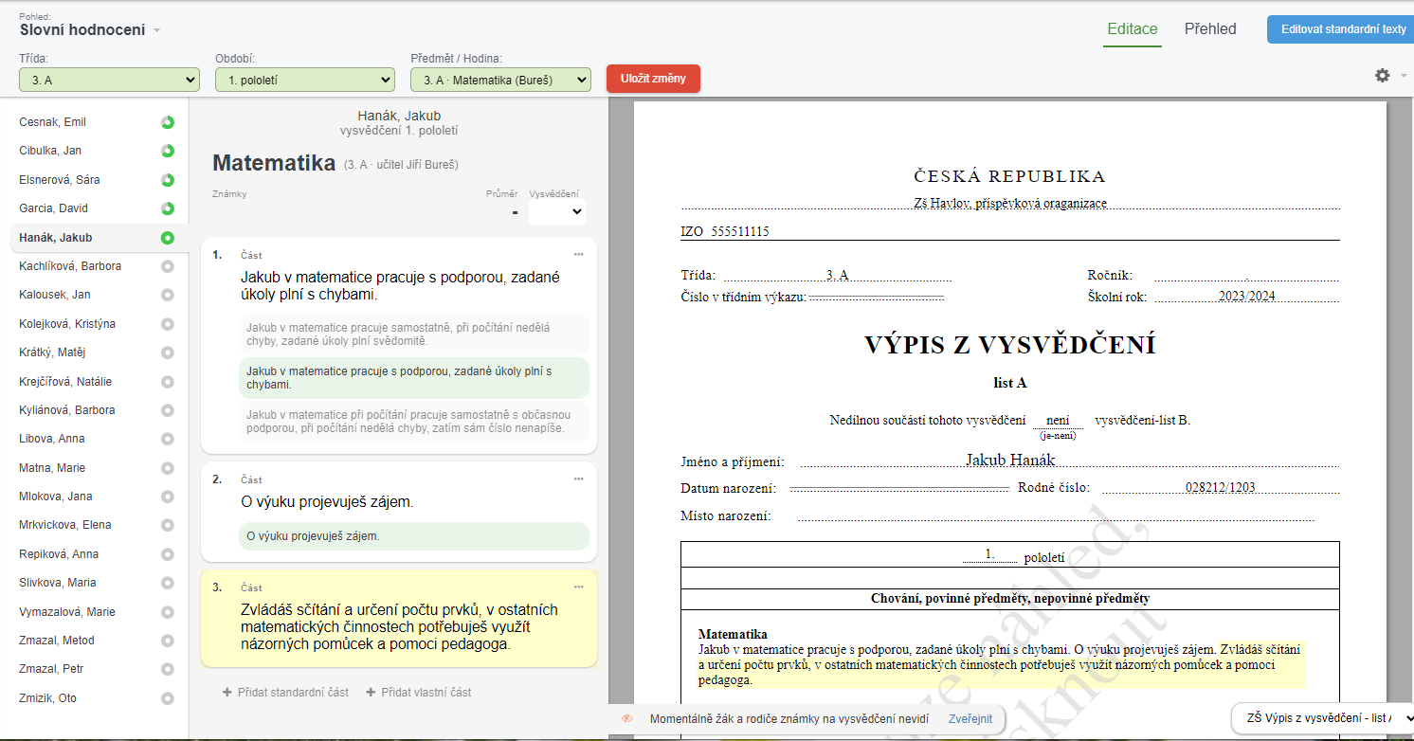Click 'VÝPIS Z VYSVĚDČENÍ' title in preview

click(x=1009, y=345)
